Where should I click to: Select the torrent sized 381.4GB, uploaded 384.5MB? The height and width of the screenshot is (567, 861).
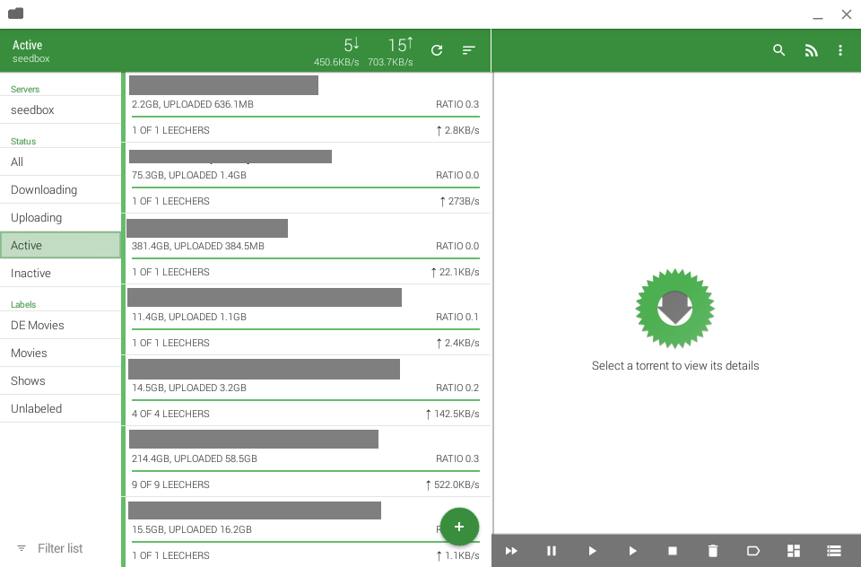click(306, 249)
